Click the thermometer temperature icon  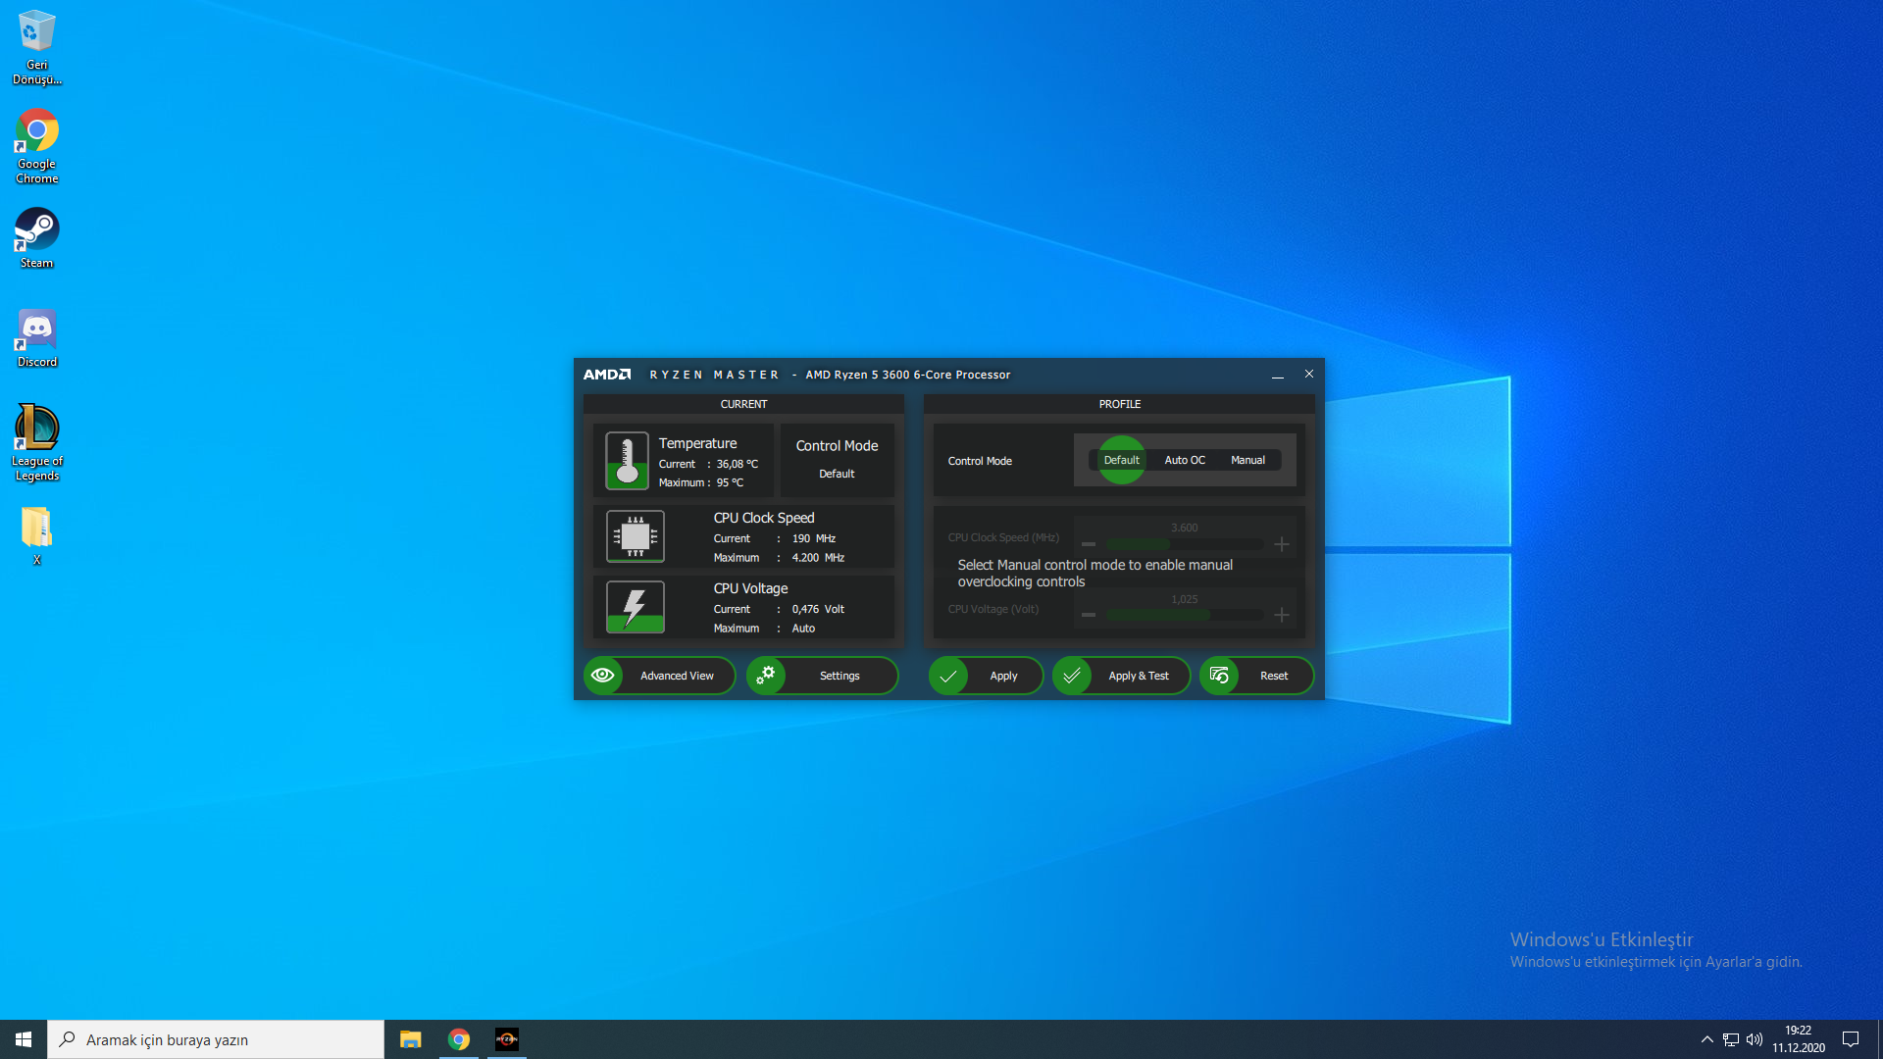pos(627,460)
